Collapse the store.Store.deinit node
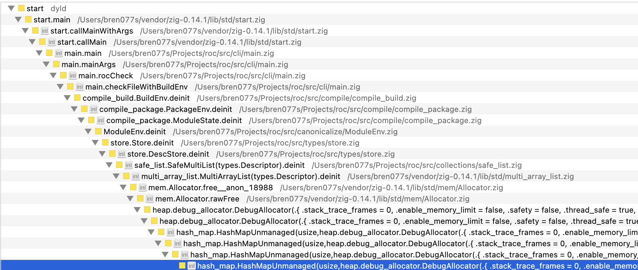Image resolution: width=638 pixels, height=270 pixels. (95, 143)
